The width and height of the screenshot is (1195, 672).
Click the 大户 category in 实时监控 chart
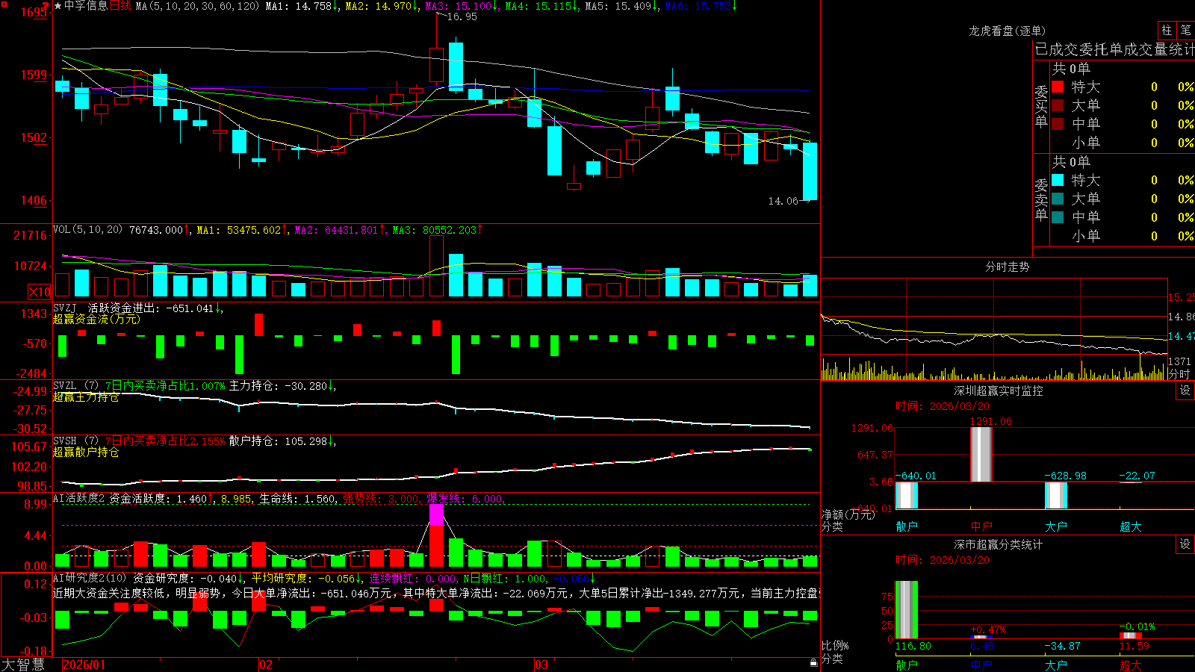coord(1056,526)
